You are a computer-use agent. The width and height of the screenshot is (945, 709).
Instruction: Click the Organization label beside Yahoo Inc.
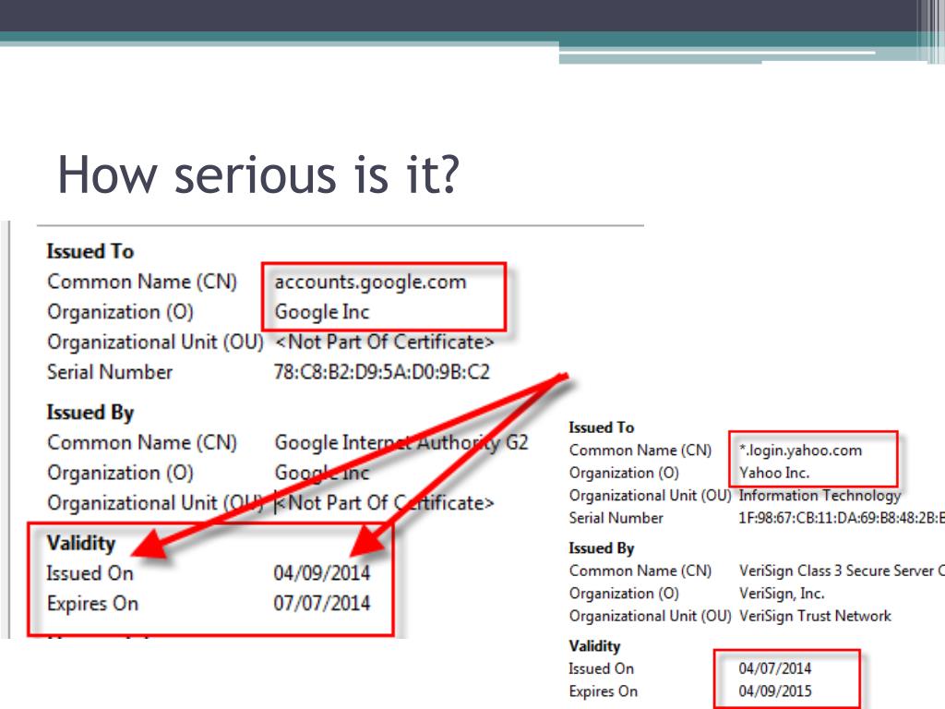(x=624, y=473)
